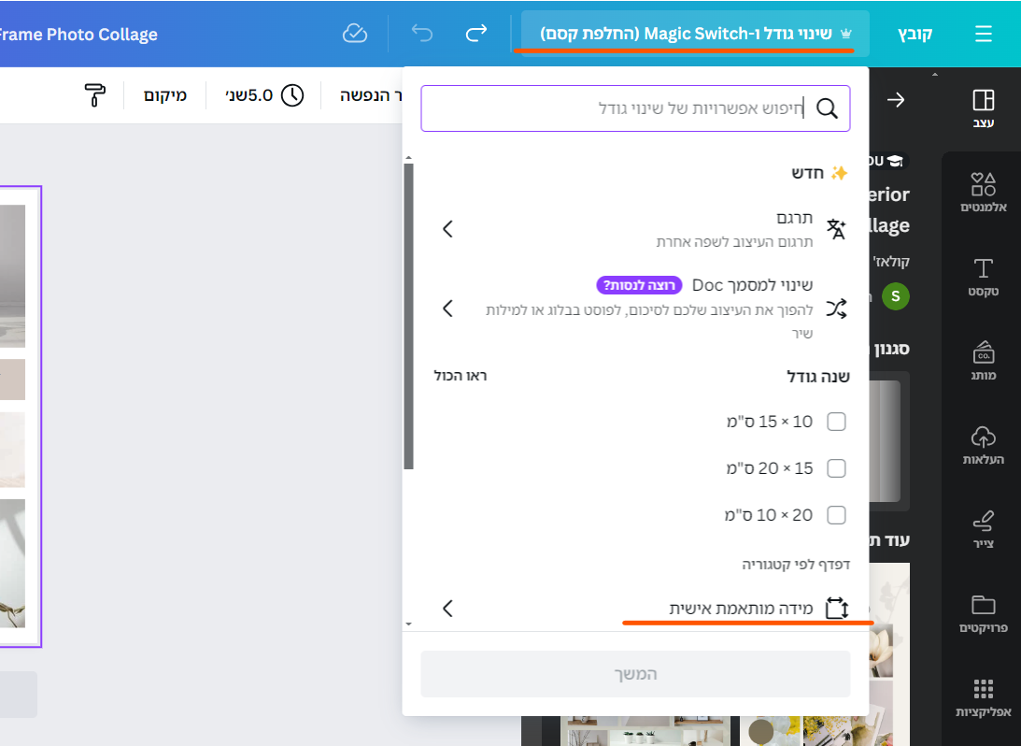Click the Frame Photo Collage title
This screenshot has width=1021, height=746.
tap(78, 35)
